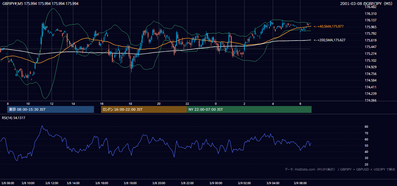Viewport: 397px width, 186px height.
Task: Click the 3/8 10:00 bottom date label
Action: (x=28, y=183)
